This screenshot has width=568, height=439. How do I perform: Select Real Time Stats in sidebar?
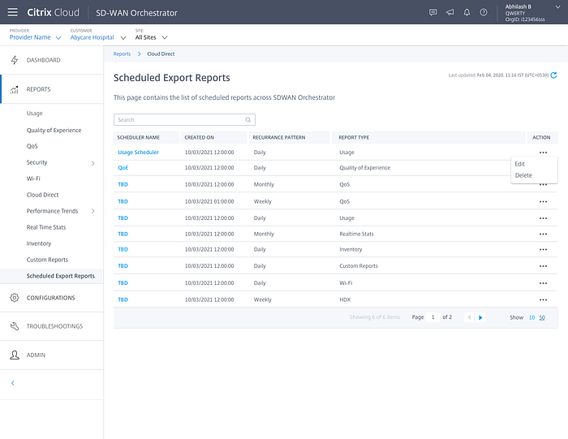point(46,227)
